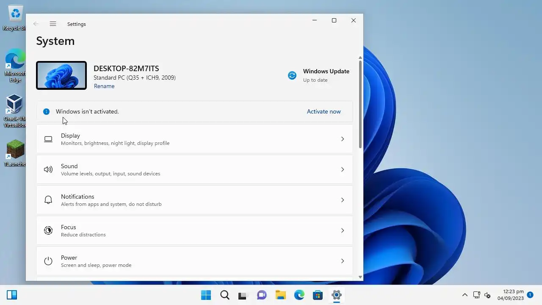Select TLauncher desktop shortcut
This screenshot has height=305, width=542.
pos(15,153)
